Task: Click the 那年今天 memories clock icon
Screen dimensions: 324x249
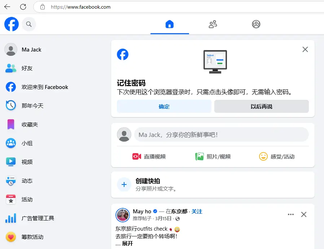Action: click(11, 106)
